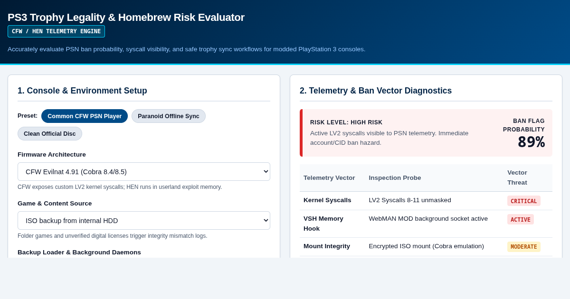This screenshot has height=299, width=570.
Task: Select the Kernel Syscalls row label
Action: coord(327,200)
